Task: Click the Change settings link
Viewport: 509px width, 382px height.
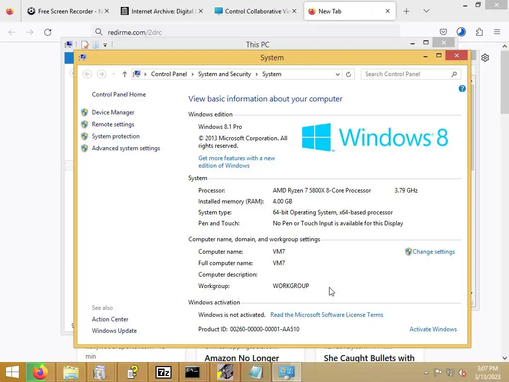Action: [x=433, y=252]
